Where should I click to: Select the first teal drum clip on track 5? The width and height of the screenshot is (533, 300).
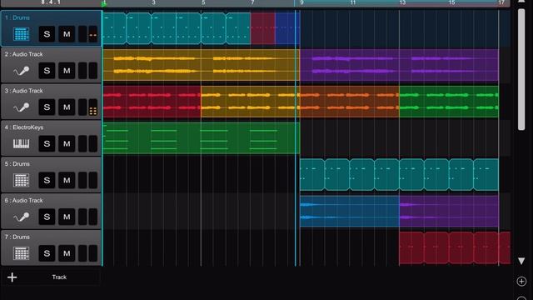point(312,175)
